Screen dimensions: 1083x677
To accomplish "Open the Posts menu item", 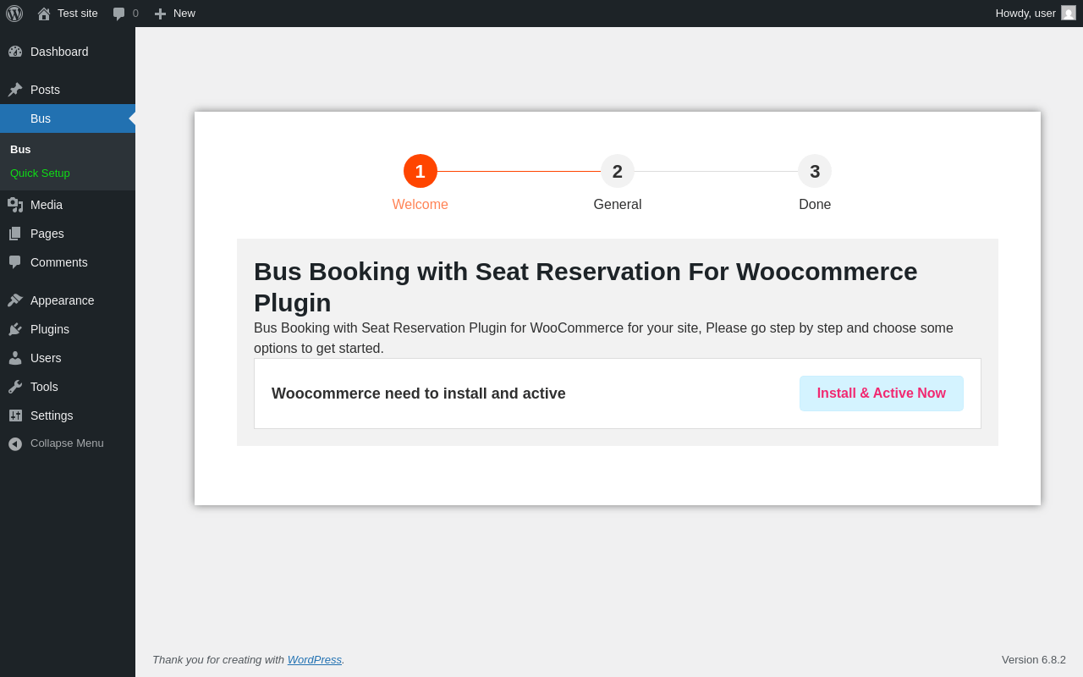I will (68, 90).
